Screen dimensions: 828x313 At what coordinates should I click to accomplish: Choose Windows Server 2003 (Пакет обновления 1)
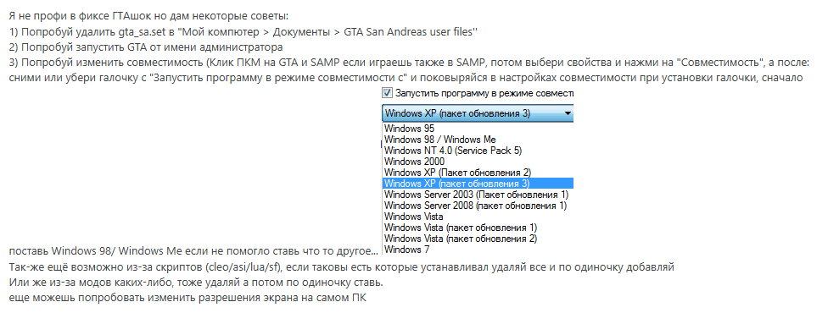tap(478, 195)
